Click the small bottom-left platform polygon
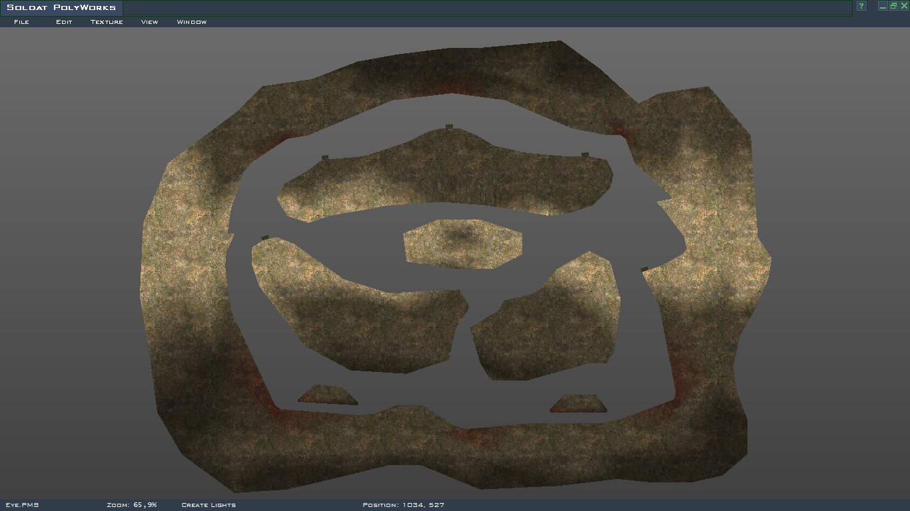This screenshot has height=511, width=910. coord(327,395)
